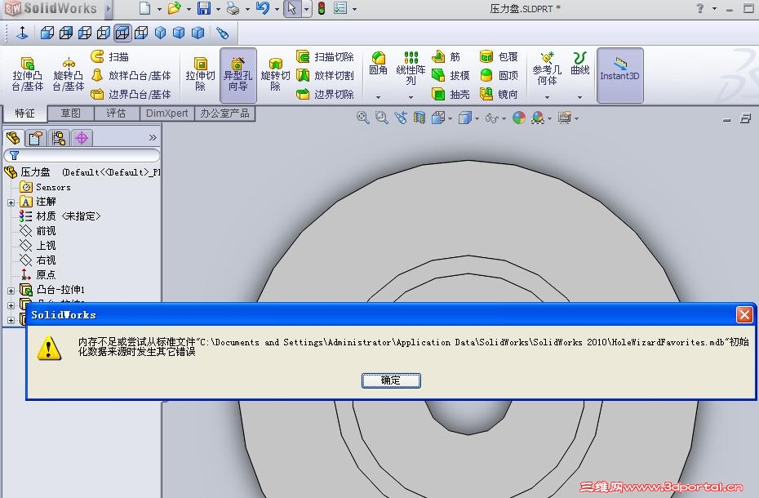This screenshot has width=759, height=498.
Task: Click the 旋转凸台/基体 revolve boss tool
Action: tap(69, 74)
